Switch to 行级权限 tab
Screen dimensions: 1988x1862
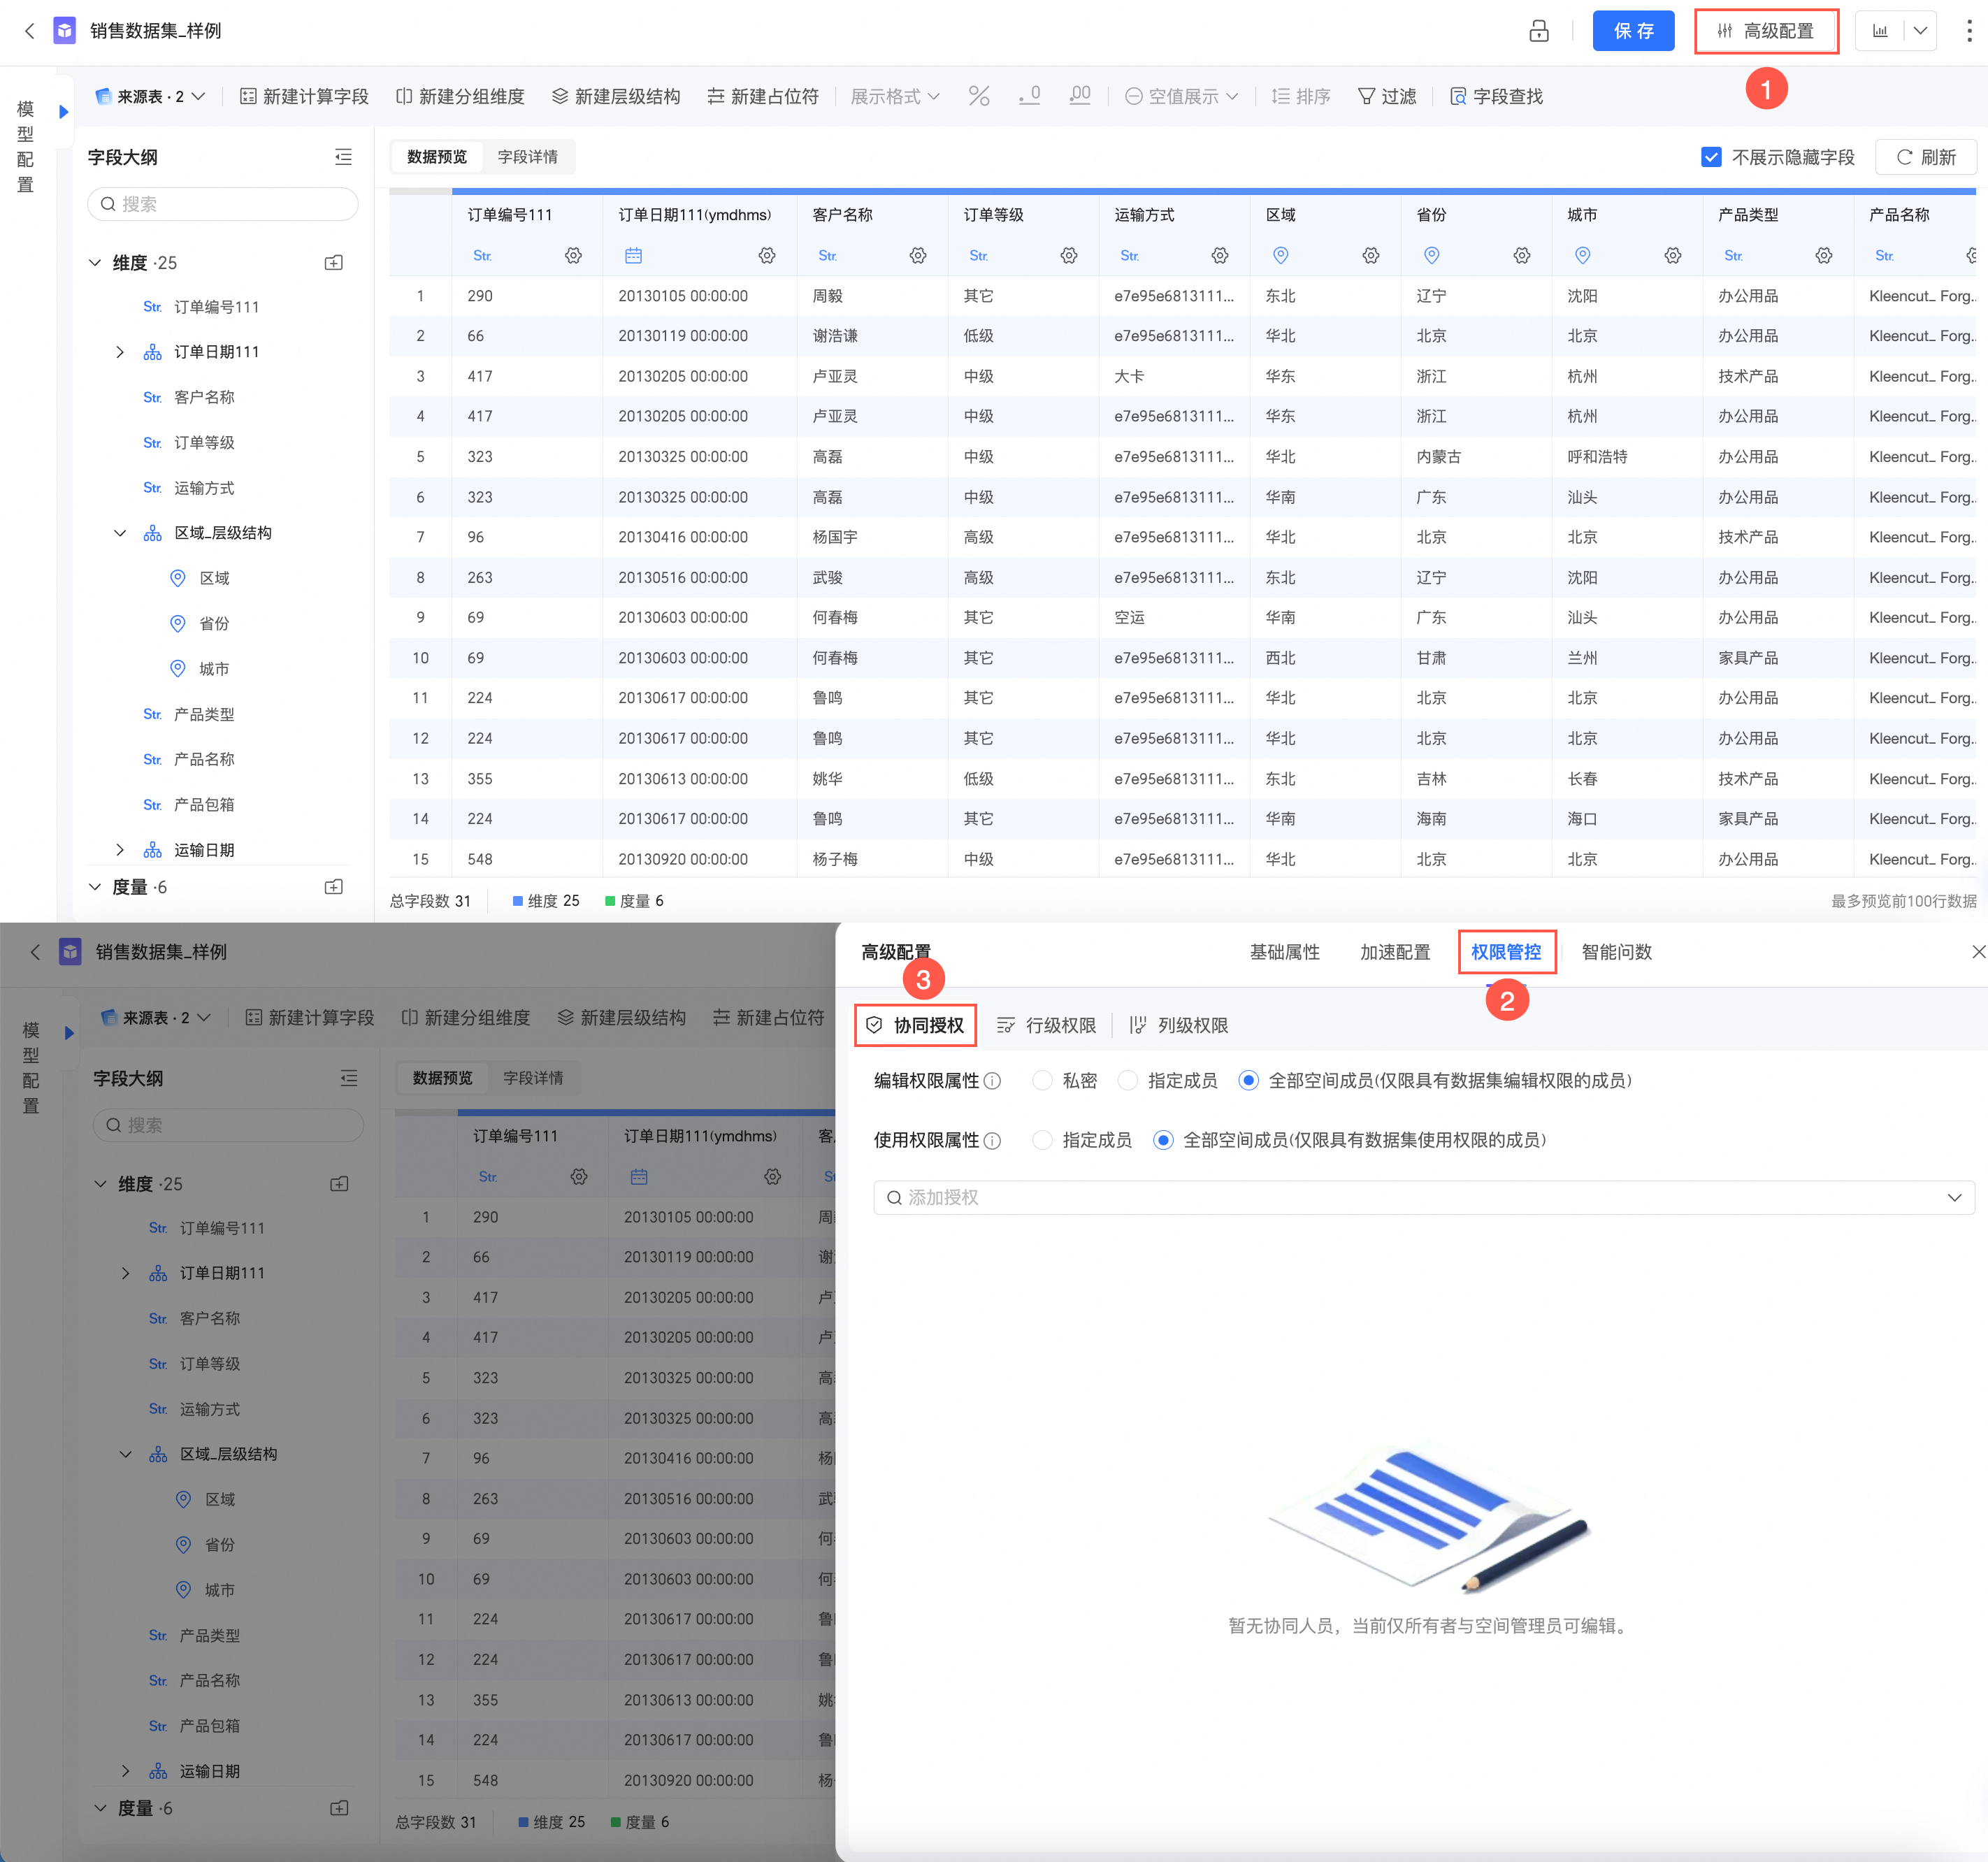click(x=1046, y=1025)
